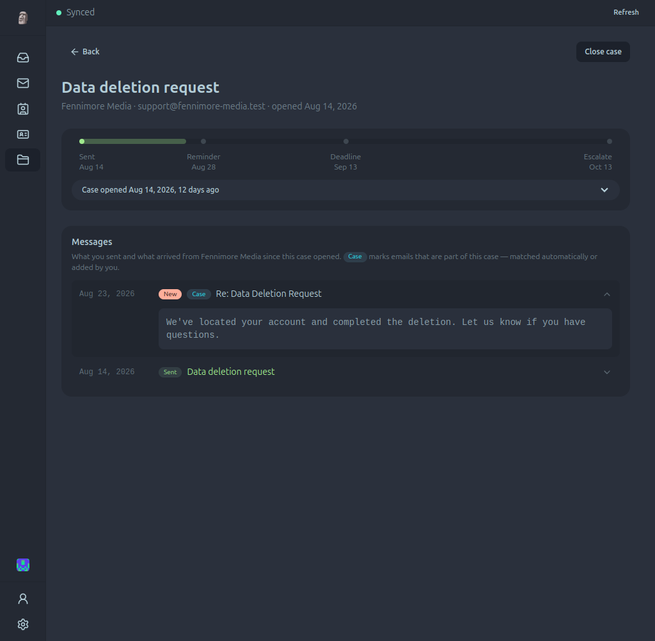Open the settings gear icon

click(x=23, y=624)
